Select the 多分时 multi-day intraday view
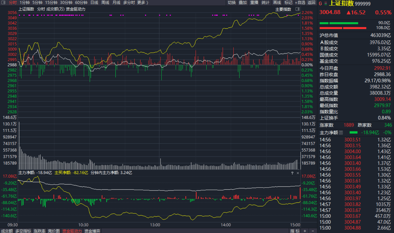This screenshot has width=394, height=233. pos(129,3)
